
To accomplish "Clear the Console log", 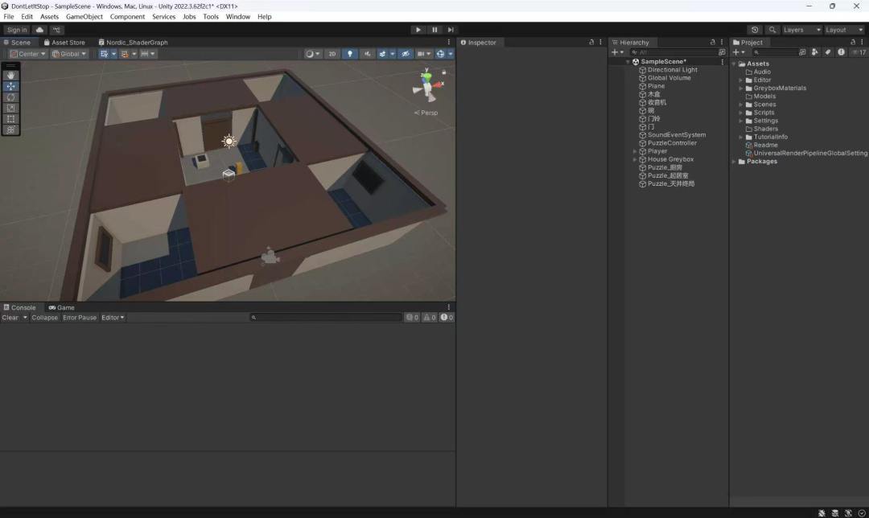I will point(10,318).
